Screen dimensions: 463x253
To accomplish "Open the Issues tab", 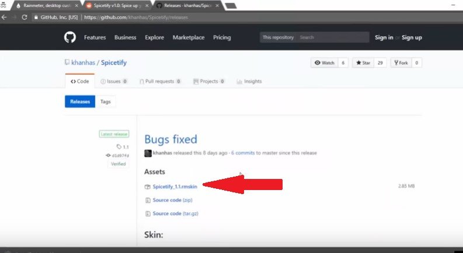I will click(114, 82).
